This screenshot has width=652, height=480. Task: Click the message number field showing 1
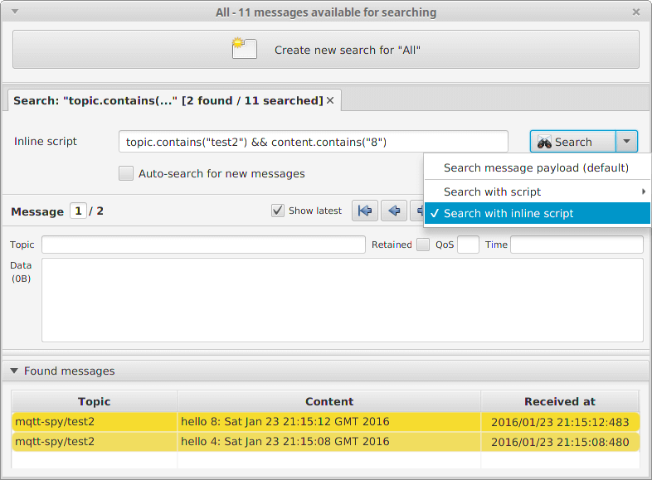pos(78,211)
